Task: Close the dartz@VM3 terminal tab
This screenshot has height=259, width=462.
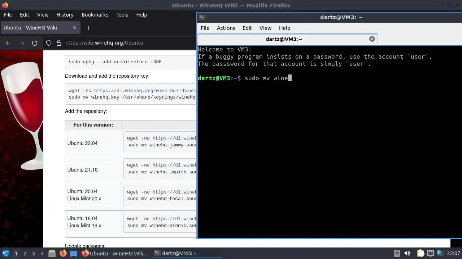Action: coord(372,39)
